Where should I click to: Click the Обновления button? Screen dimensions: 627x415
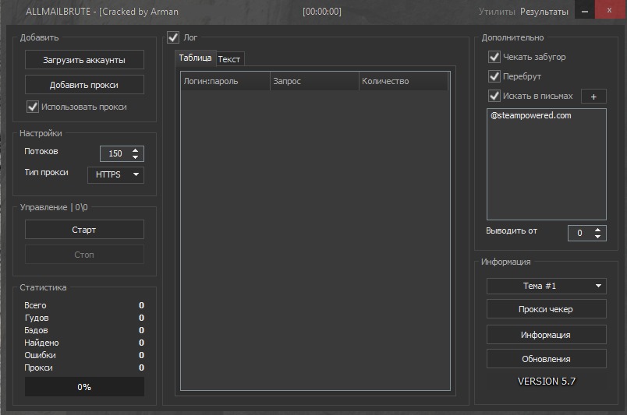coord(546,359)
